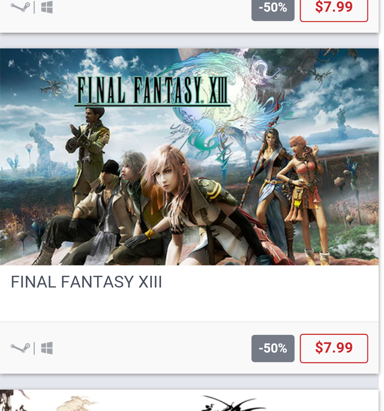
Task: Click the Windows icon on the top card
Action: tap(47, 7)
